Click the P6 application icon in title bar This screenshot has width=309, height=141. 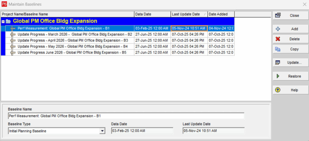(4, 4)
